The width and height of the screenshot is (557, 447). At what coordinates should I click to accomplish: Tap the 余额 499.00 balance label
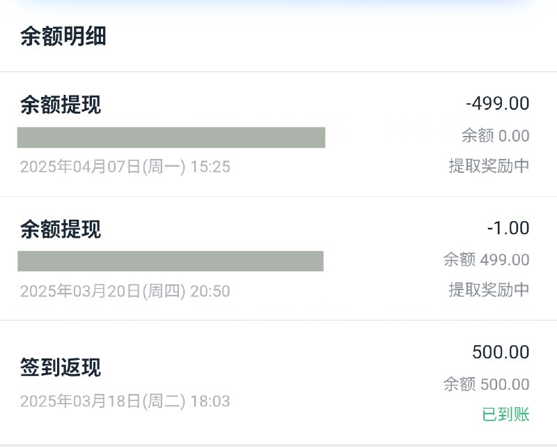pyautogui.click(x=487, y=260)
